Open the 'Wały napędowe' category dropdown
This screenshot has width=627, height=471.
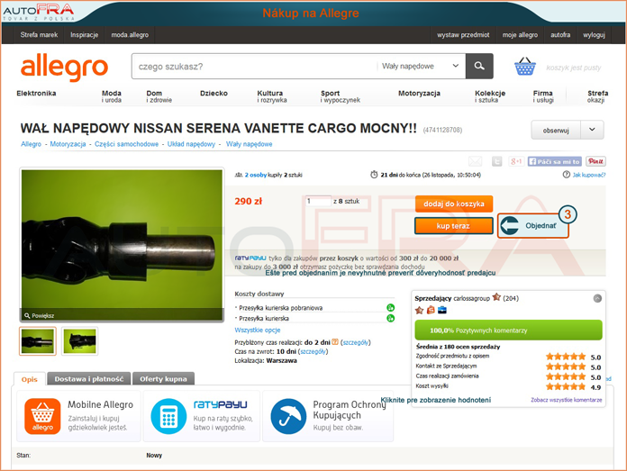point(421,66)
